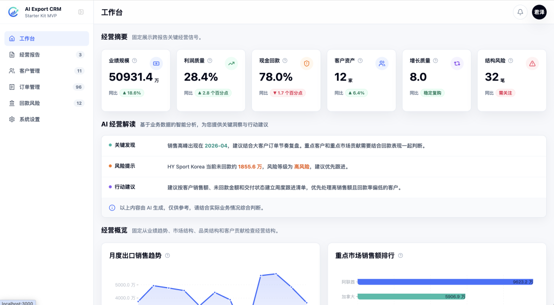Click the 96 badge on 订单管理
The width and height of the screenshot is (554, 305).
click(x=78, y=87)
